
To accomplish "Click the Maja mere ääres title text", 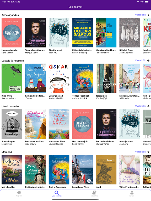I will [57, 141].
